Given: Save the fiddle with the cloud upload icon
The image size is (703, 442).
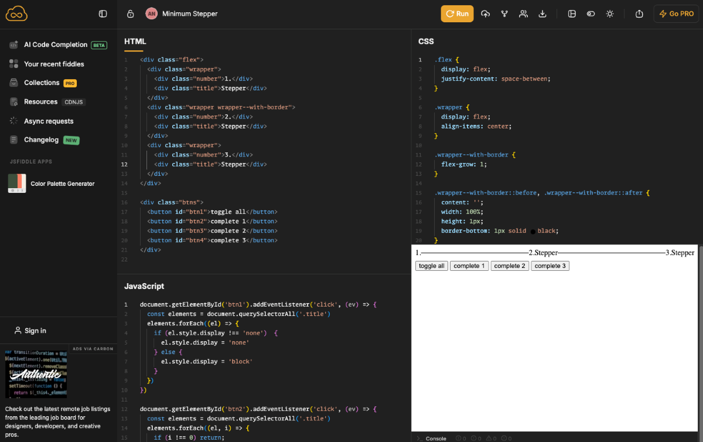Looking at the screenshot, I should coord(485,13).
